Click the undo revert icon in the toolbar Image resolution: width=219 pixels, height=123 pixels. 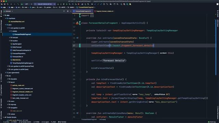point(107,4)
